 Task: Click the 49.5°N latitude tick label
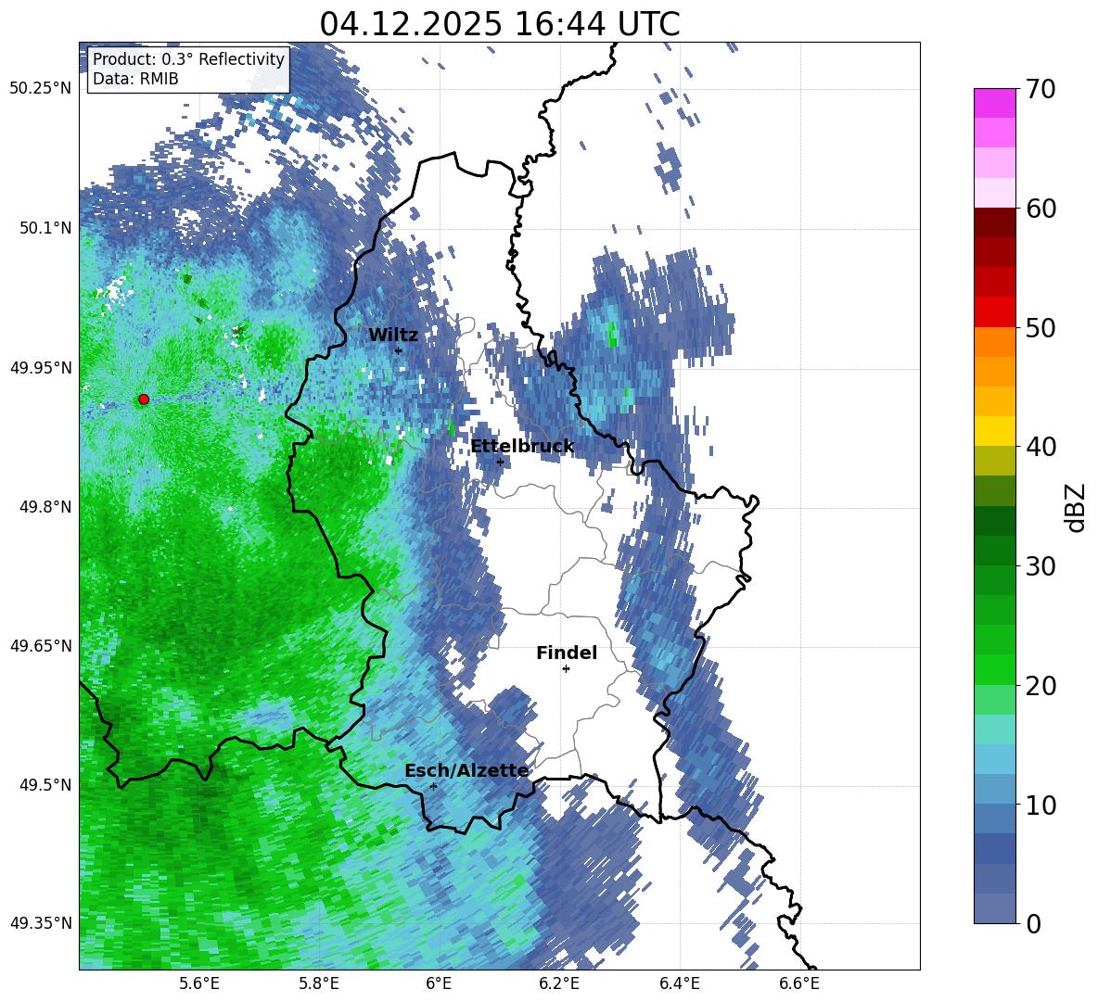(x=45, y=785)
